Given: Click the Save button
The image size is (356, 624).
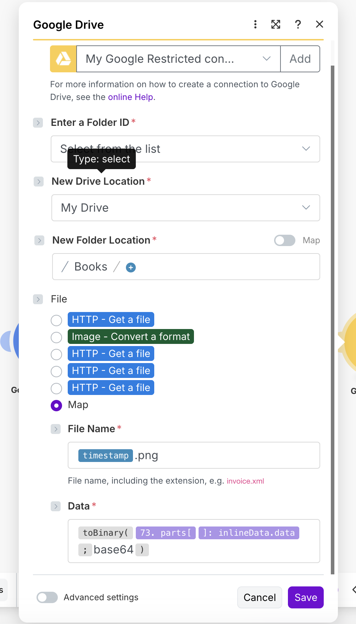Looking at the screenshot, I should [x=306, y=597].
